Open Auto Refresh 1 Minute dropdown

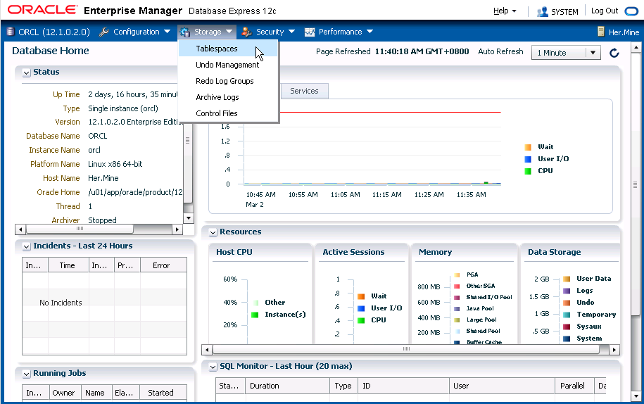tap(566, 53)
